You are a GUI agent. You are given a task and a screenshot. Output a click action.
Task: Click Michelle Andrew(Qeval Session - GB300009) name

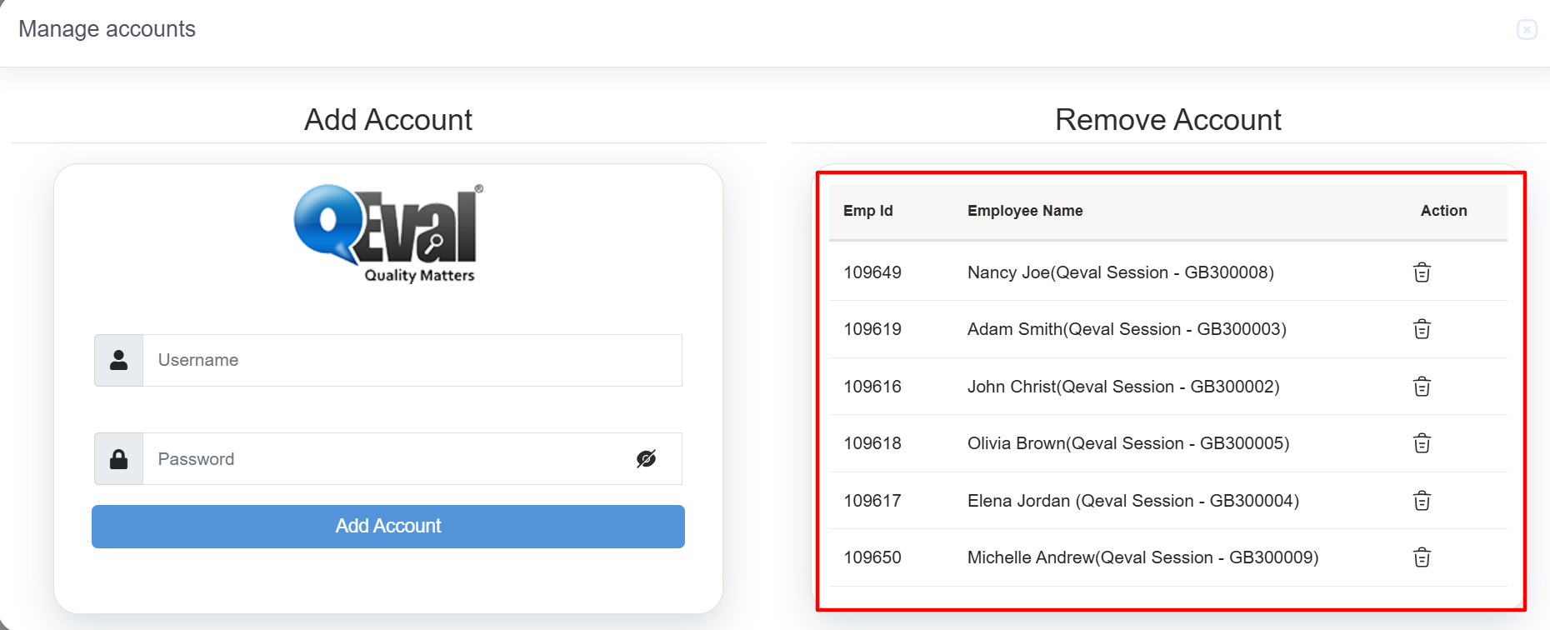tap(1142, 557)
